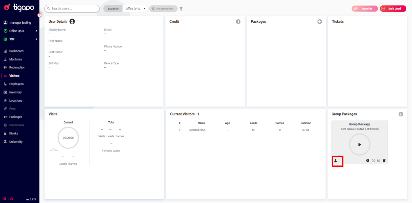
Task: Click the clock icon on the Group Package card
Action: click(x=367, y=161)
